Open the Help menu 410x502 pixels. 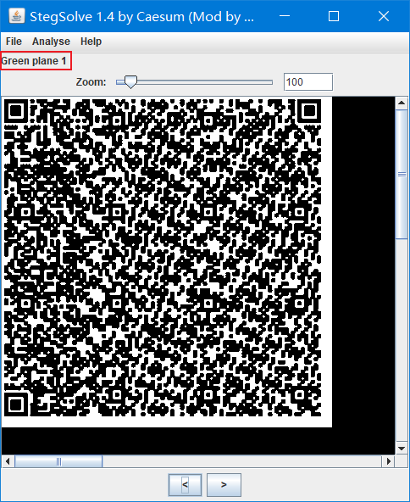pos(91,42)
